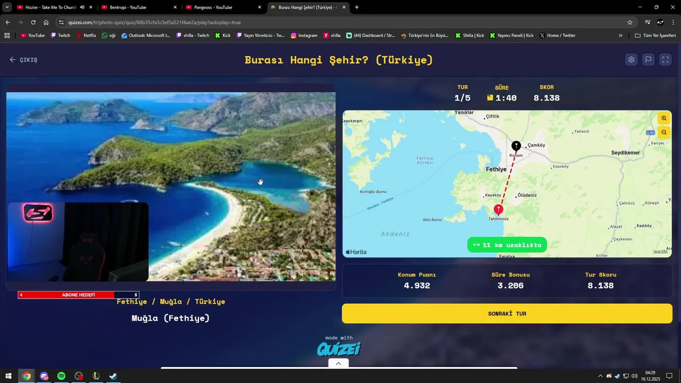Show more bookmarks with double chevron
The image size is (681, 383).
click(x=620, y=35)
